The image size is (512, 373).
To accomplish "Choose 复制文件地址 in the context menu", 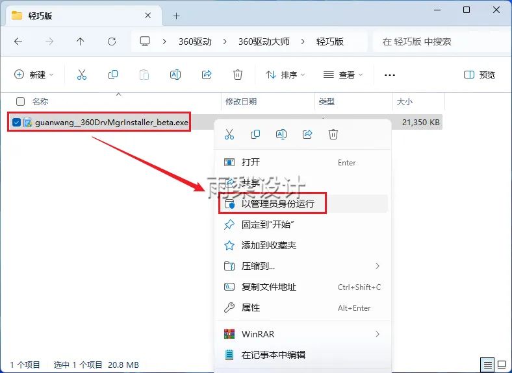I will (x=303, y=287).
